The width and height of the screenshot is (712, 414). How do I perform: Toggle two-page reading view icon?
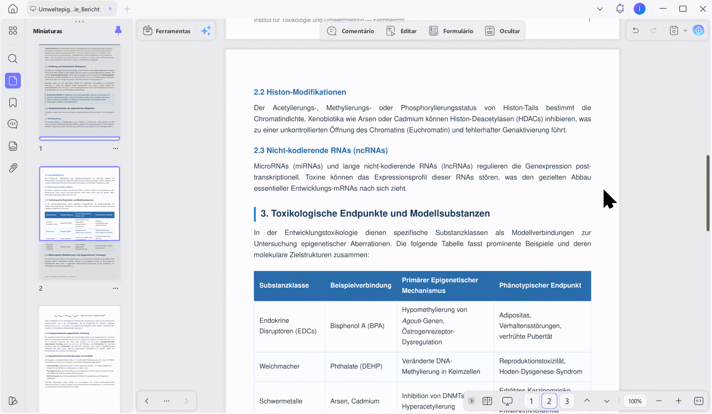pyautogui.click(x=487, y=401)
